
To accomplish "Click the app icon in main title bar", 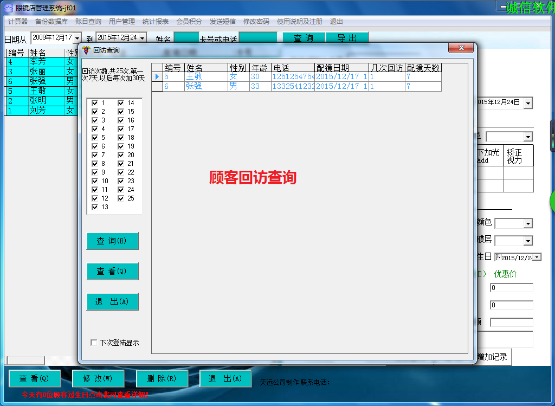I will [x=8, y=8].
